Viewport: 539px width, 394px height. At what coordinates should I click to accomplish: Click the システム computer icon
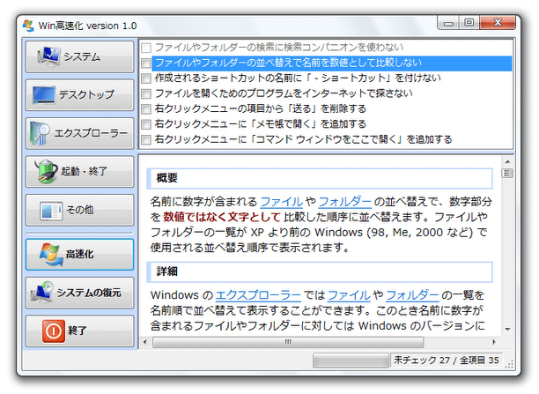point(48,56)
